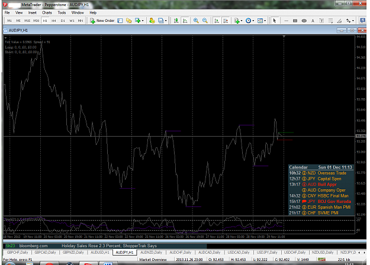Click the blue stacked-windows toolbar icon
This screenshot has height=265, width=370.
[160, 21]
